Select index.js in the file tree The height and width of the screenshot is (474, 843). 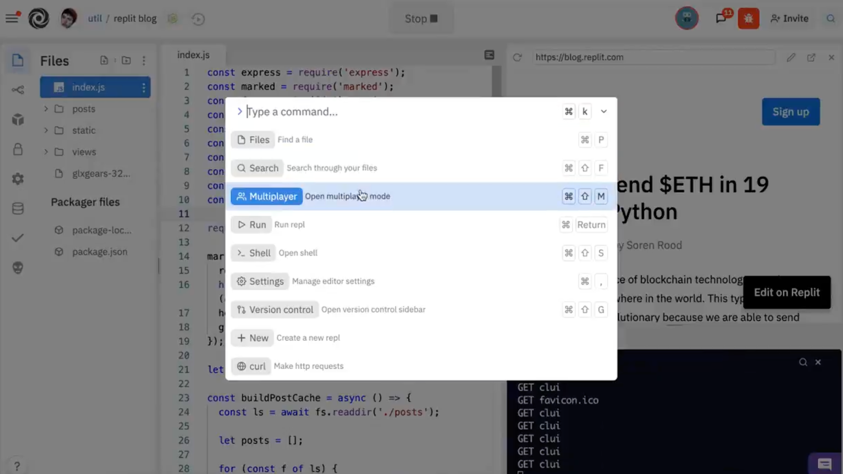tap(95, 87)
